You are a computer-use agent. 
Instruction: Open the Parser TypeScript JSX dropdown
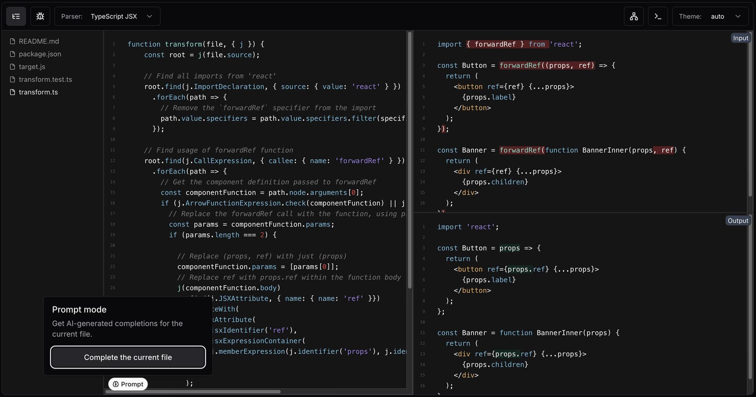tap(107, 17)
